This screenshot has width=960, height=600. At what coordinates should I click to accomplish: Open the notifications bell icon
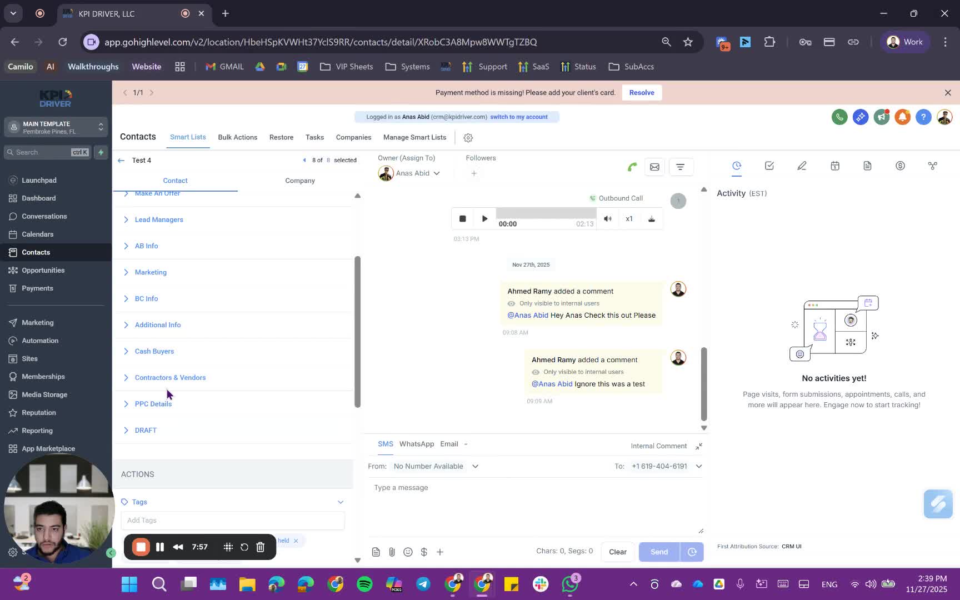[x=902, y=117]
